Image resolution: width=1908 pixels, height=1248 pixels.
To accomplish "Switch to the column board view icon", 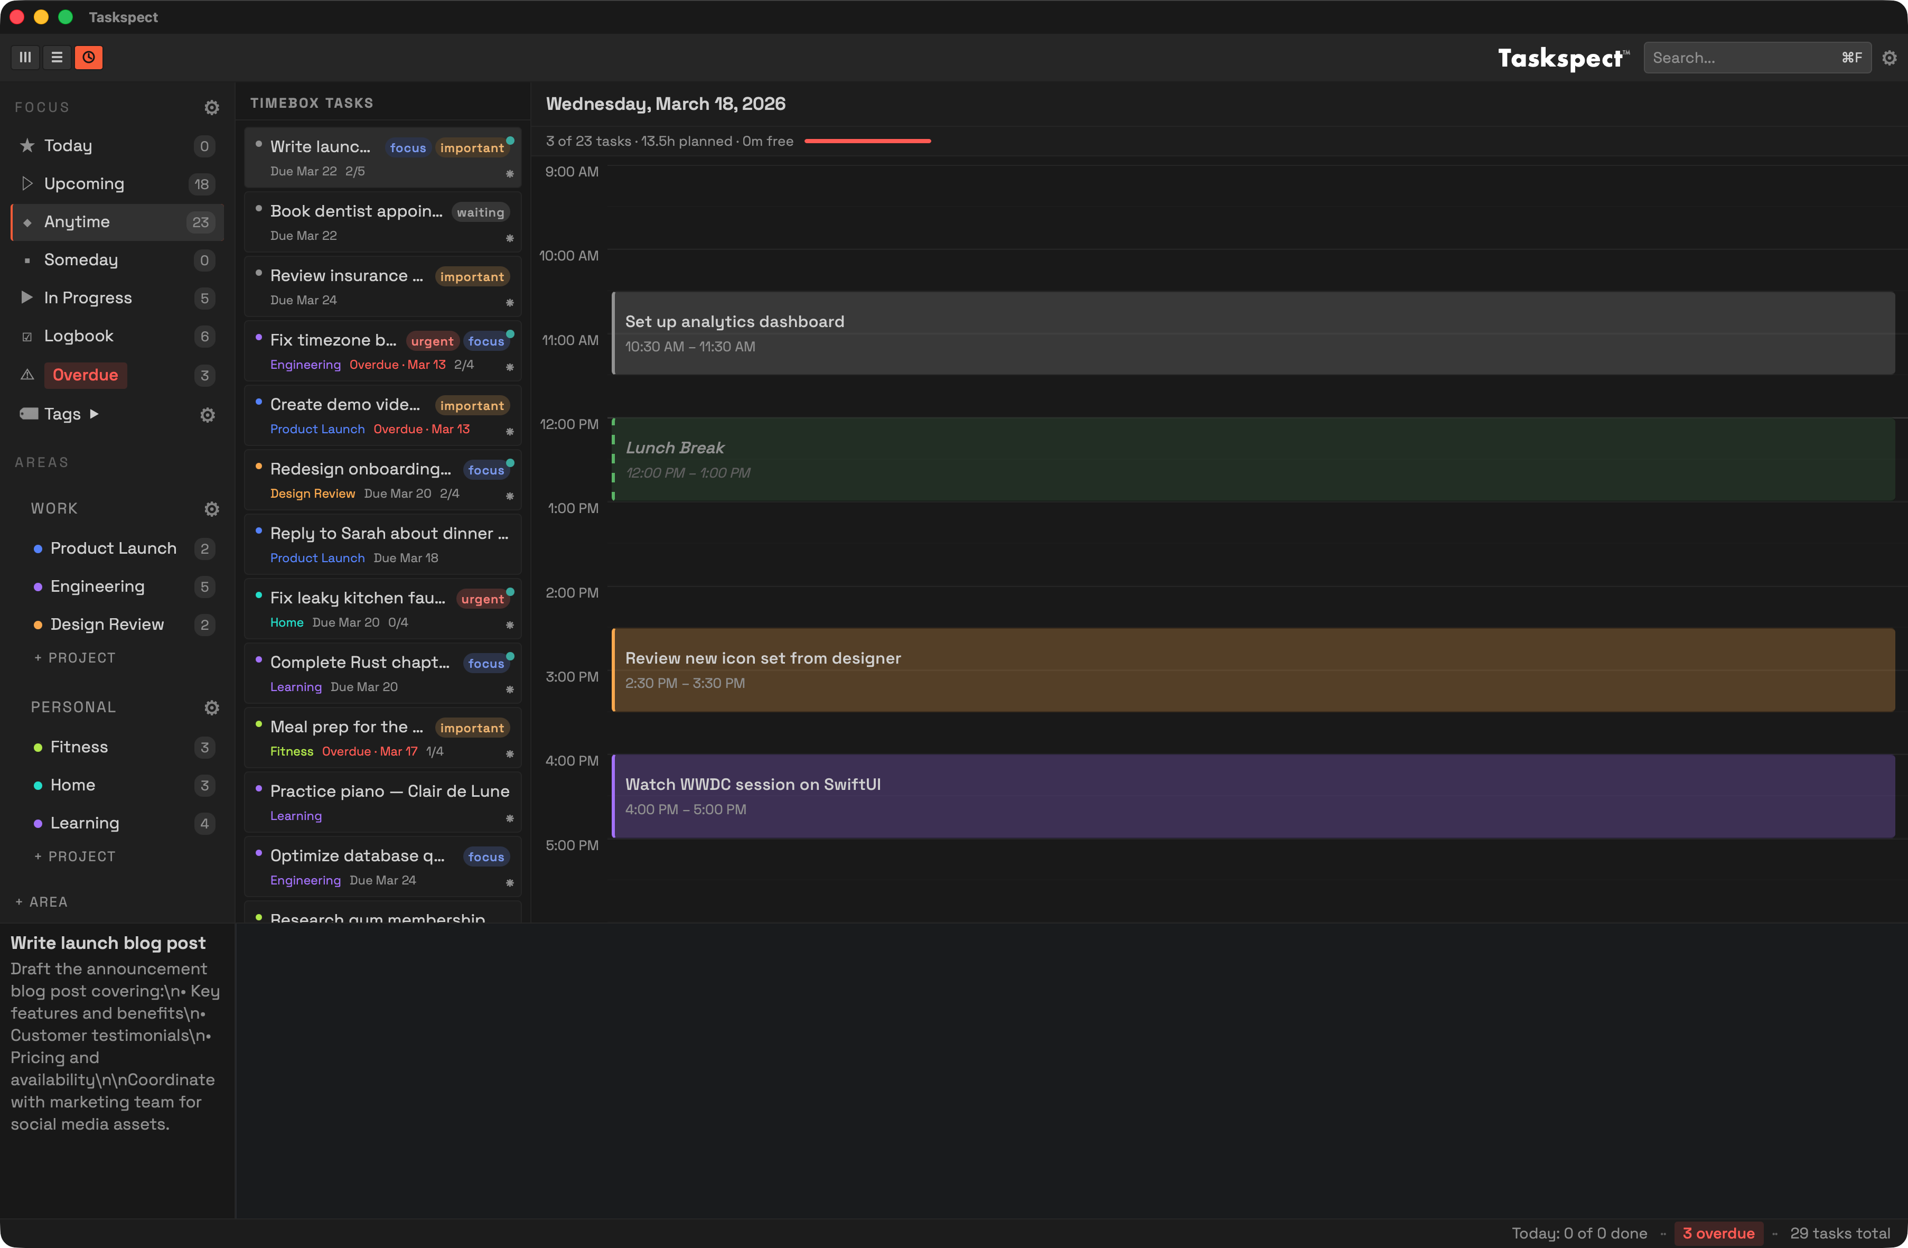I will 25,57.
